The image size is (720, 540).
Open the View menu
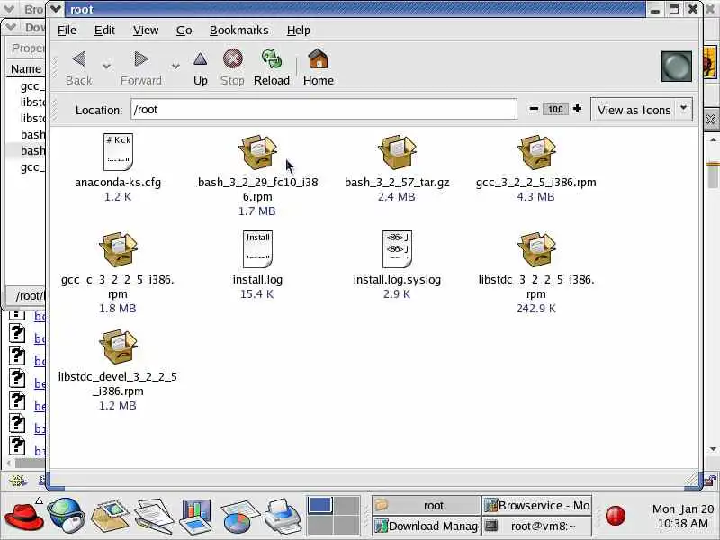pos(146,31)
